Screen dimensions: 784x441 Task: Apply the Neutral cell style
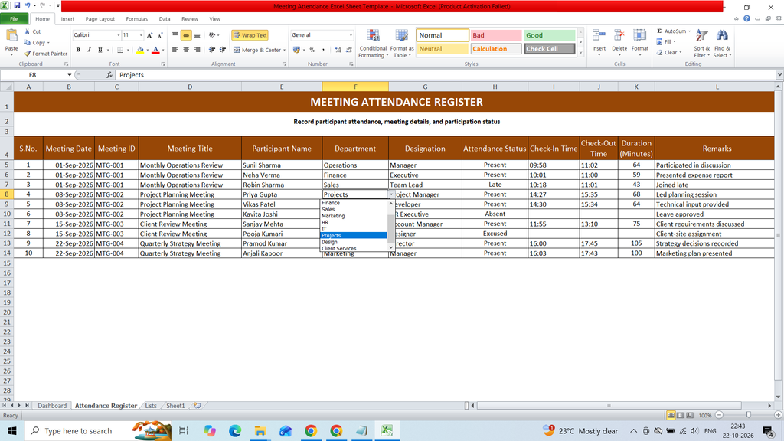click(443, 49)
